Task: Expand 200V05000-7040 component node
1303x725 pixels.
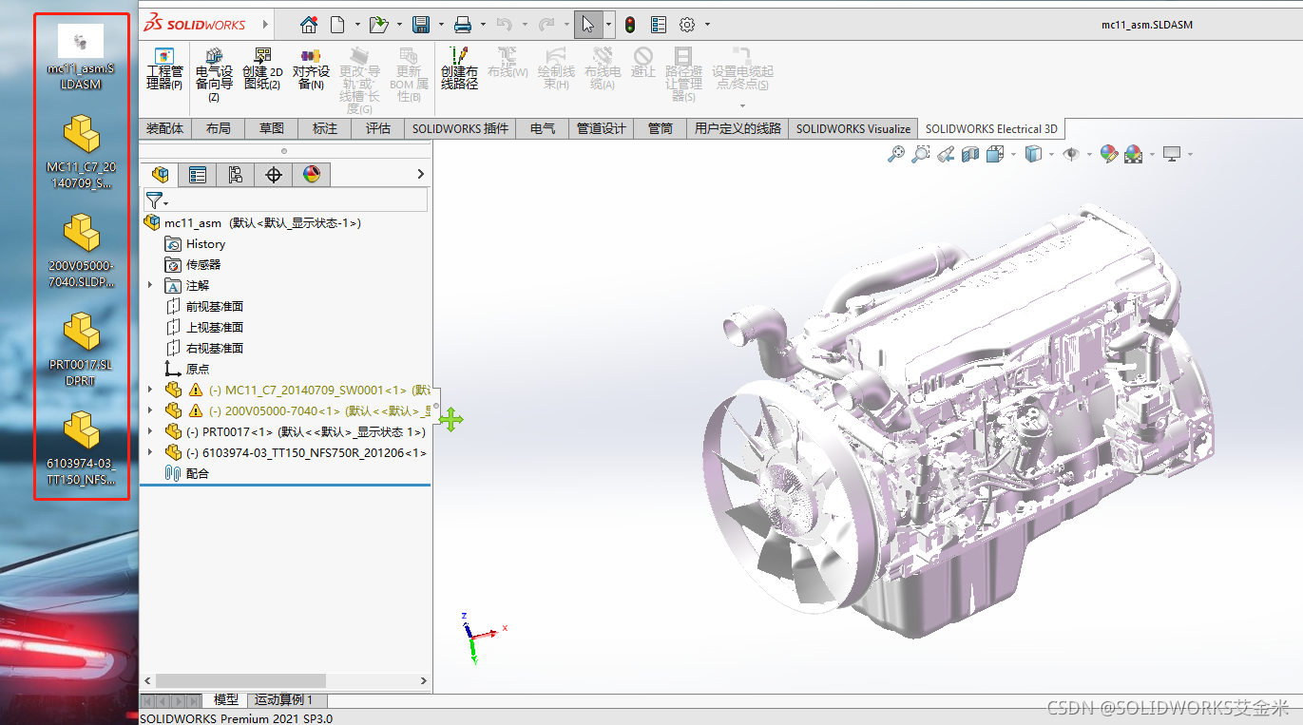Action: 150,410
